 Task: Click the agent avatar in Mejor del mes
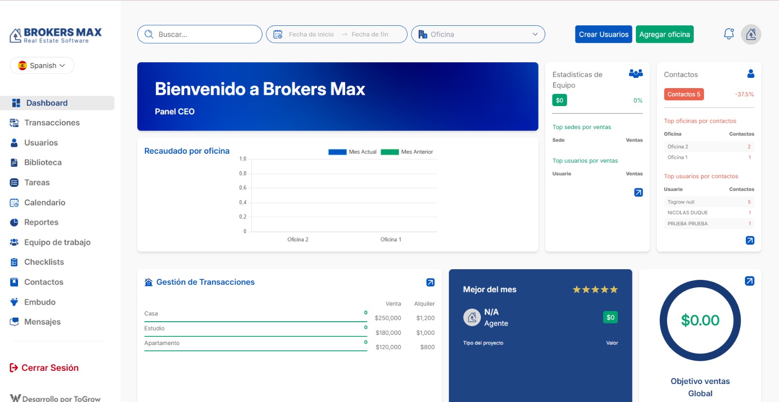coord(472,317)
